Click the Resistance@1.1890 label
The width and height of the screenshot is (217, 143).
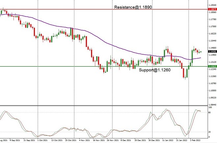pos(133,7)
